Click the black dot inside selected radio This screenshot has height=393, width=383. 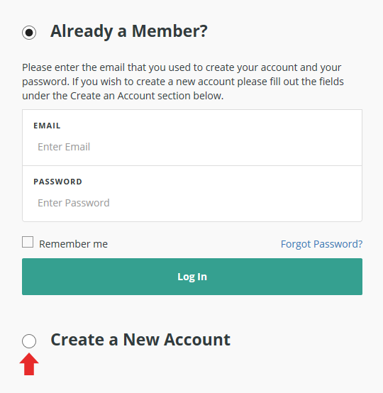click(x=29, y=33)
